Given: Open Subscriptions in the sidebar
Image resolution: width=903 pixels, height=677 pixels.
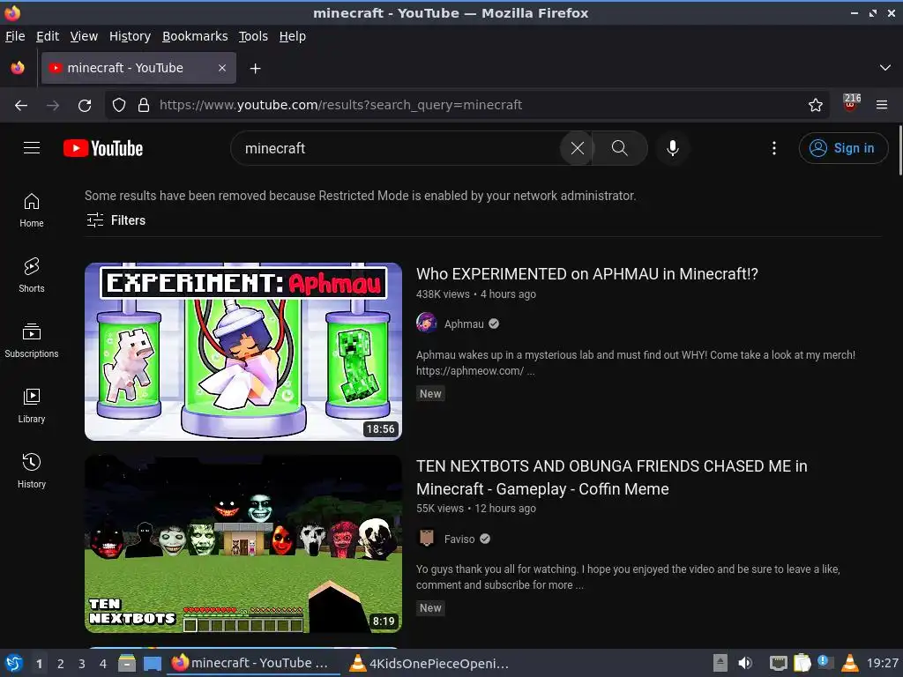Looking at the screenshot, I should (x=32, y=340).
